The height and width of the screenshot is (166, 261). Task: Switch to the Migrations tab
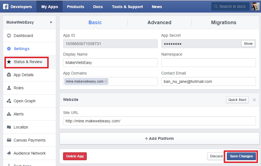(x=223, y=23)
